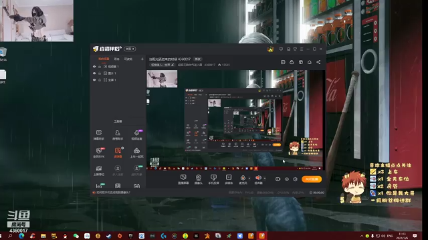Image resolution: width=428 pixels, height=240 pixels.
Task: Edit the category pill with the pencil icon
Action: [162, 65]
